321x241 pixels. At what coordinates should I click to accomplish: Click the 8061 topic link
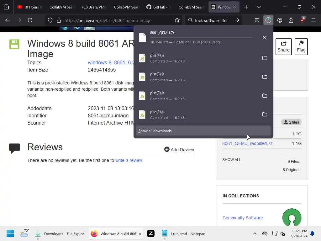pos(119,62)
